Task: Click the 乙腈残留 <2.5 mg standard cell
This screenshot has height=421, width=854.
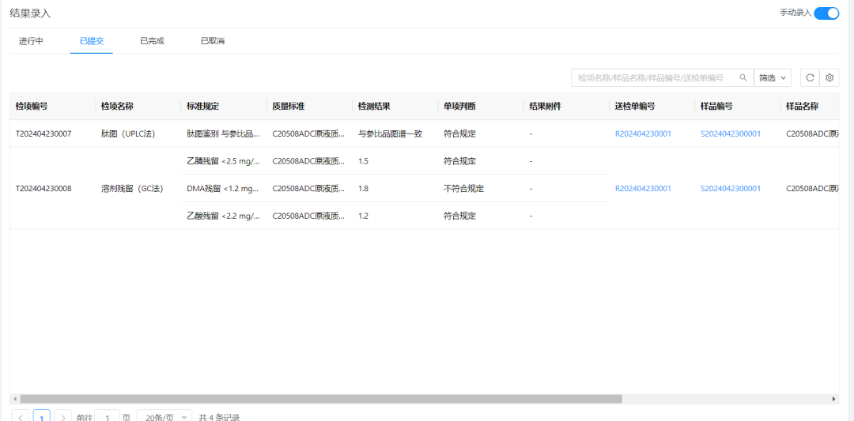Action: (223, 161)
